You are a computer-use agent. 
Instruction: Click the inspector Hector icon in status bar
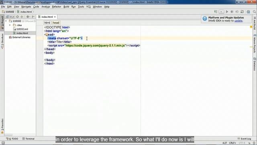[x=254, y=143]
